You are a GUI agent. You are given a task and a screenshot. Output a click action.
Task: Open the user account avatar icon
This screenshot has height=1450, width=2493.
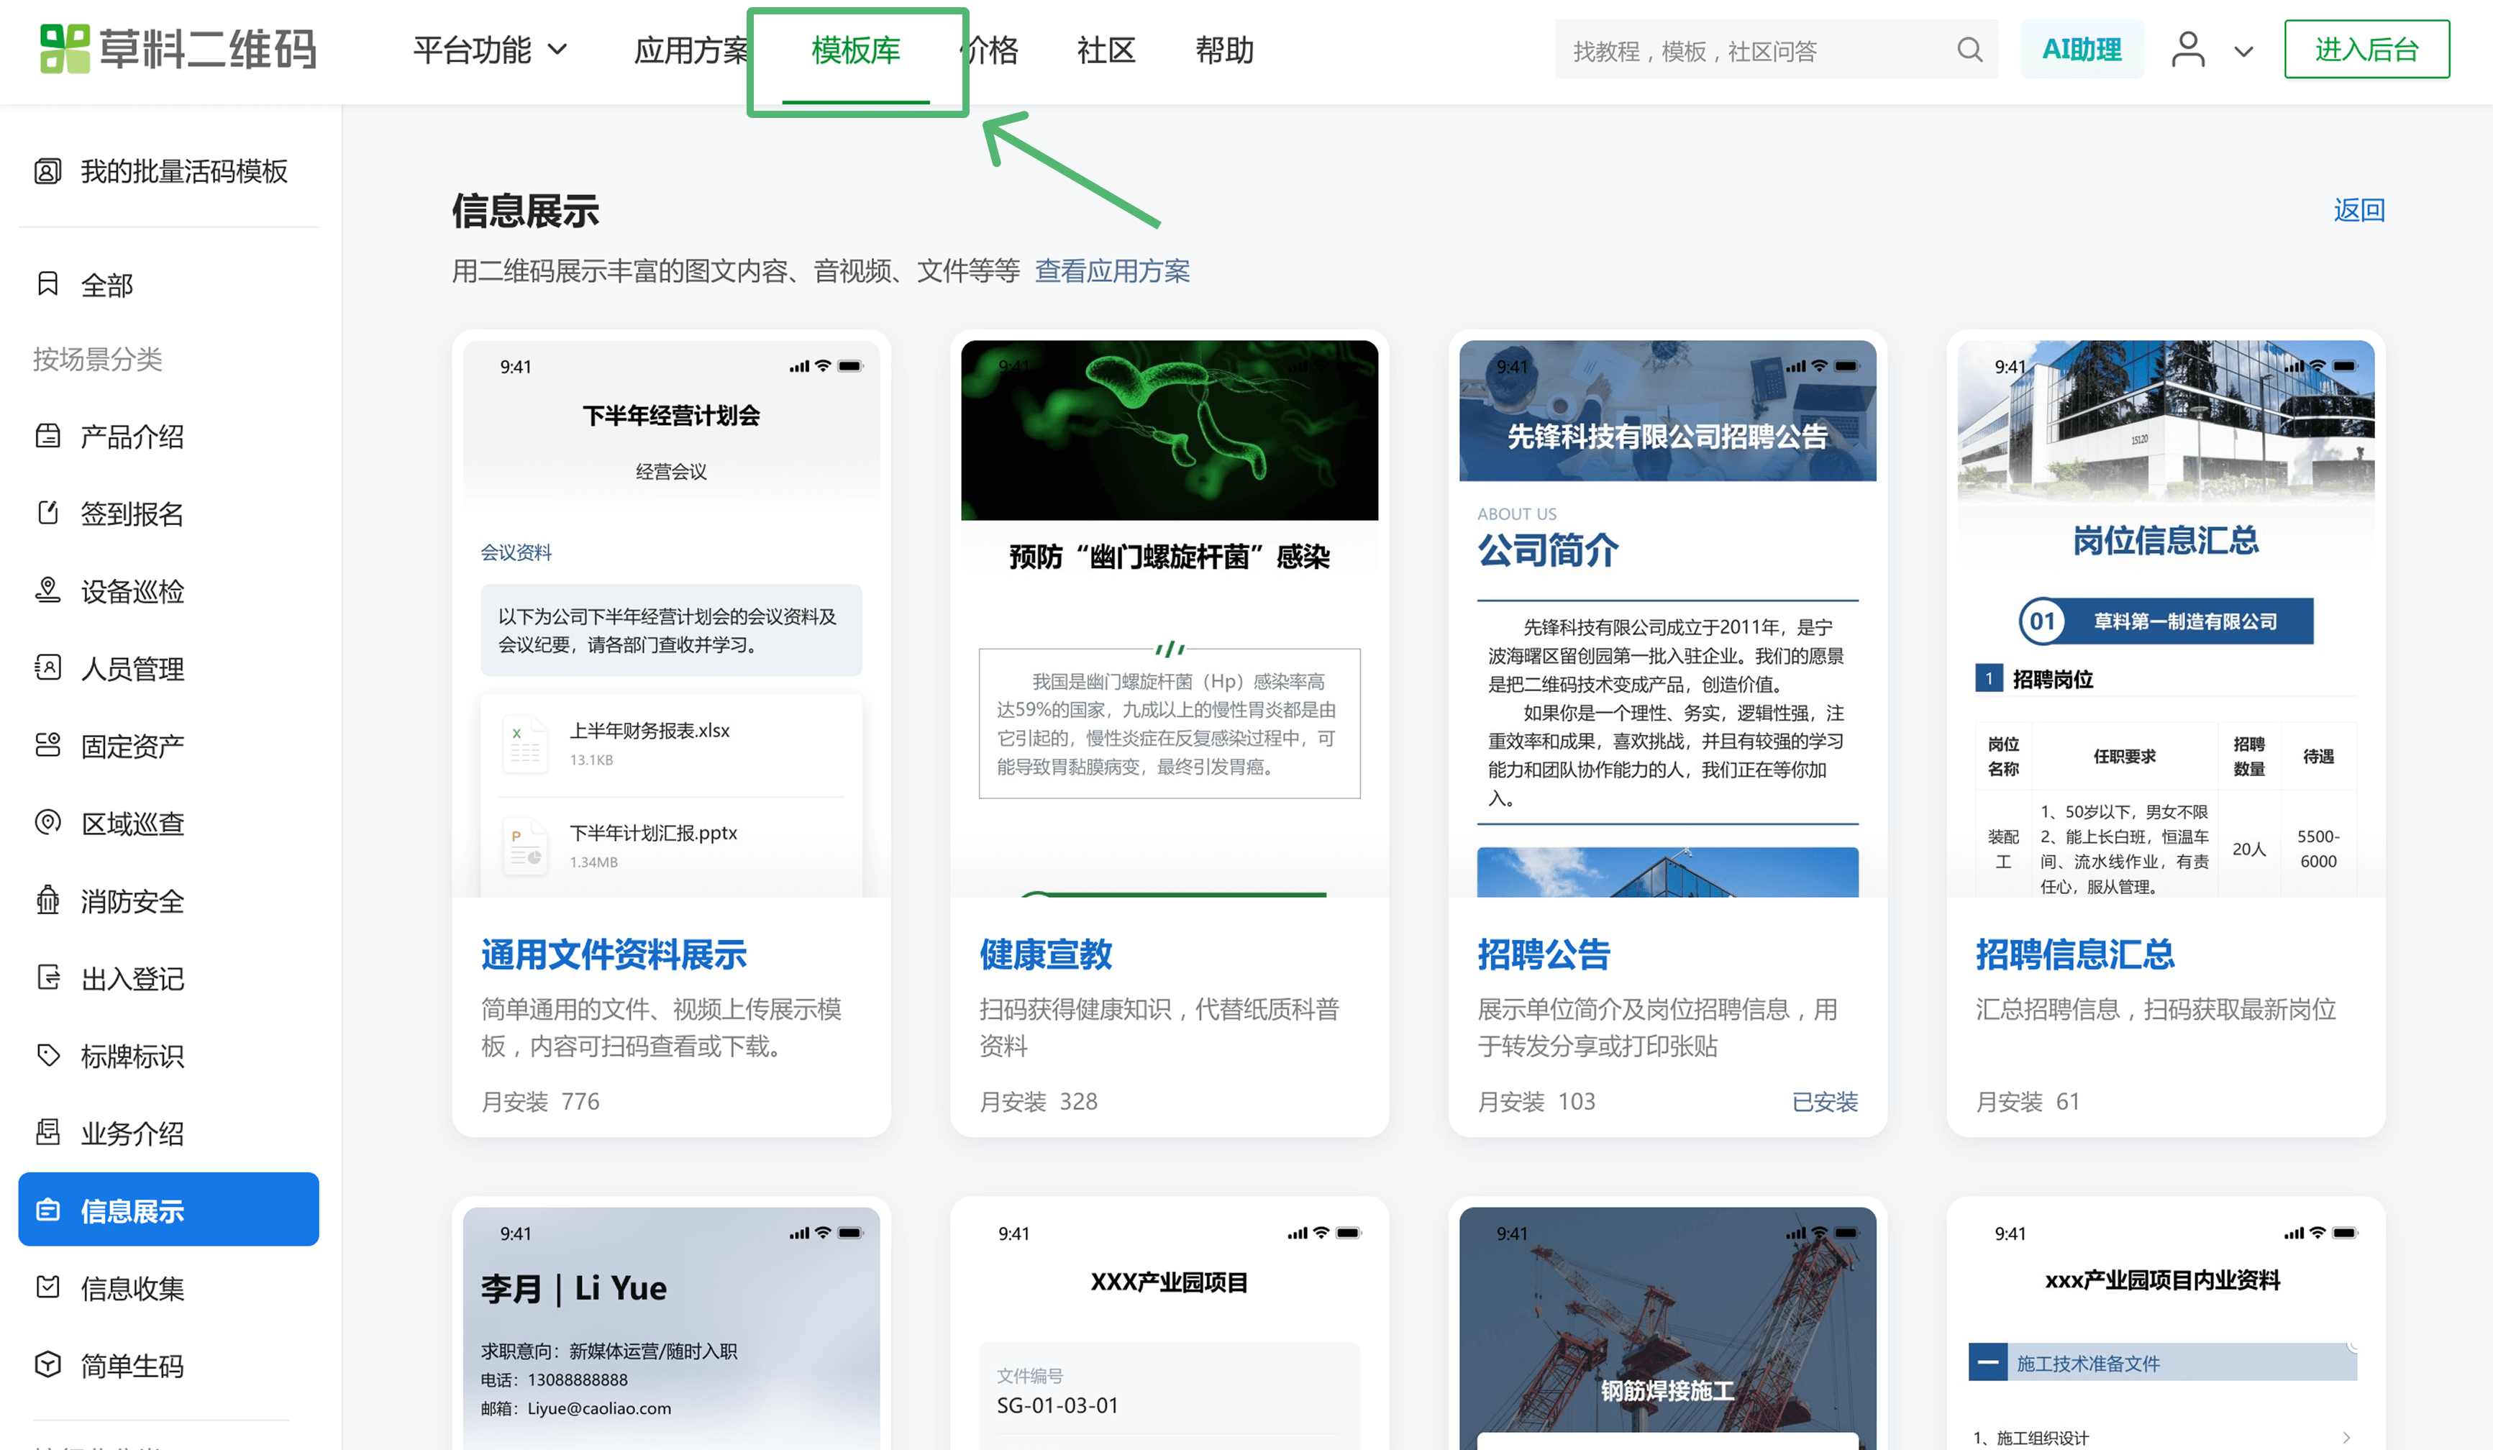(x=2187, y=50)
